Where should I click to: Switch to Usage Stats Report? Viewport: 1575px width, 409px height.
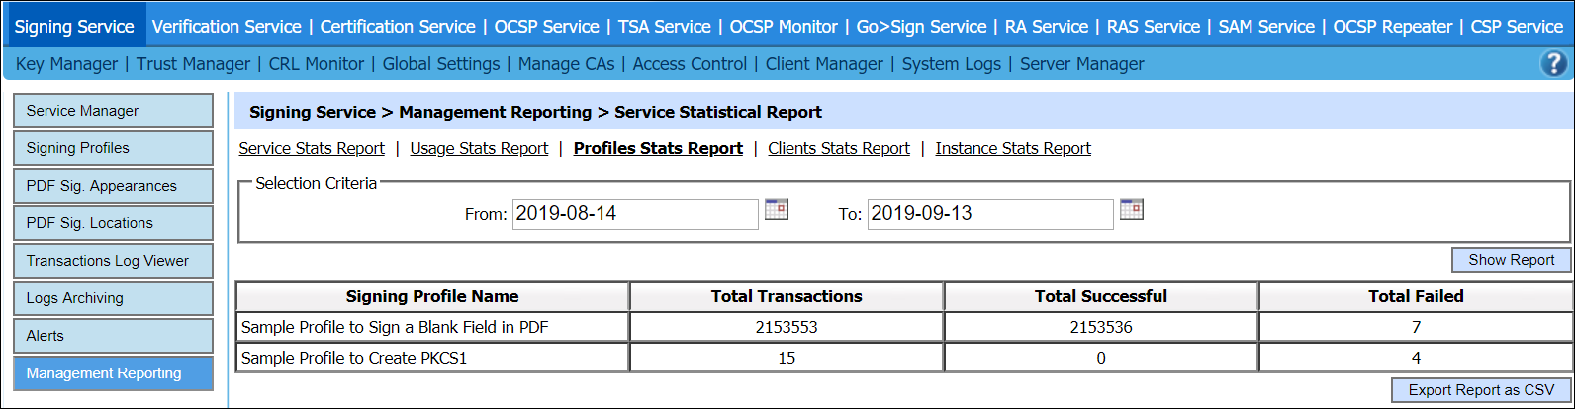[x=479, y=148]
